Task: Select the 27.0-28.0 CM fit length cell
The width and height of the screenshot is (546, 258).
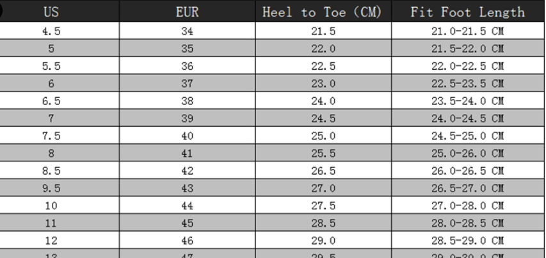Action: (467, 206)
